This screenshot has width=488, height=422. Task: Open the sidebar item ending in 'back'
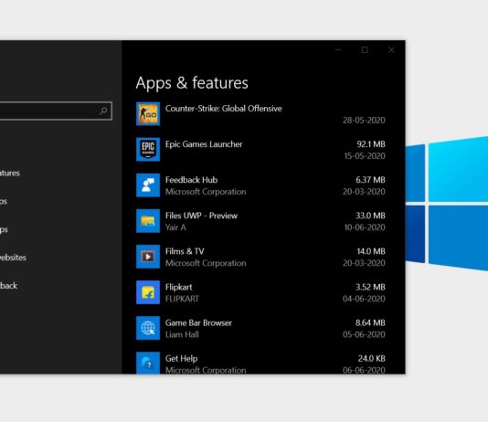point(8,286)
